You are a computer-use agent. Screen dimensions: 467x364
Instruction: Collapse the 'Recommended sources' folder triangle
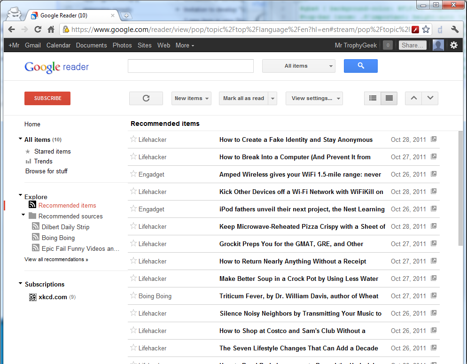click(23, 215)
